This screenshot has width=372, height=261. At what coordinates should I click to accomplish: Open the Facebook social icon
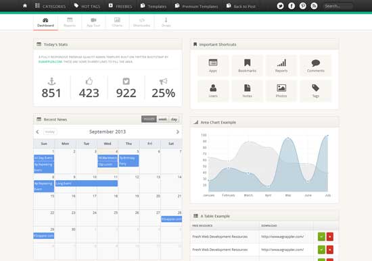click(292, 6)
